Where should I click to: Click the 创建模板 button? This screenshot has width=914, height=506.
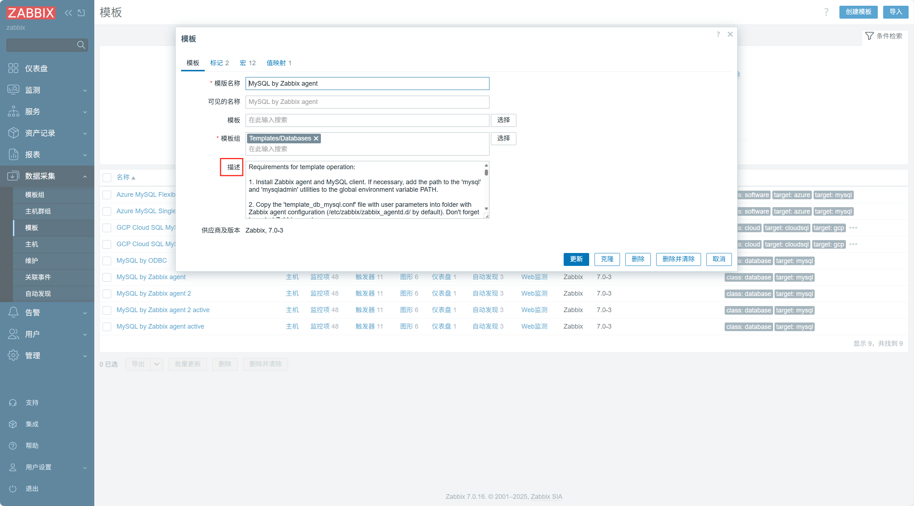[x=858, y=12]
